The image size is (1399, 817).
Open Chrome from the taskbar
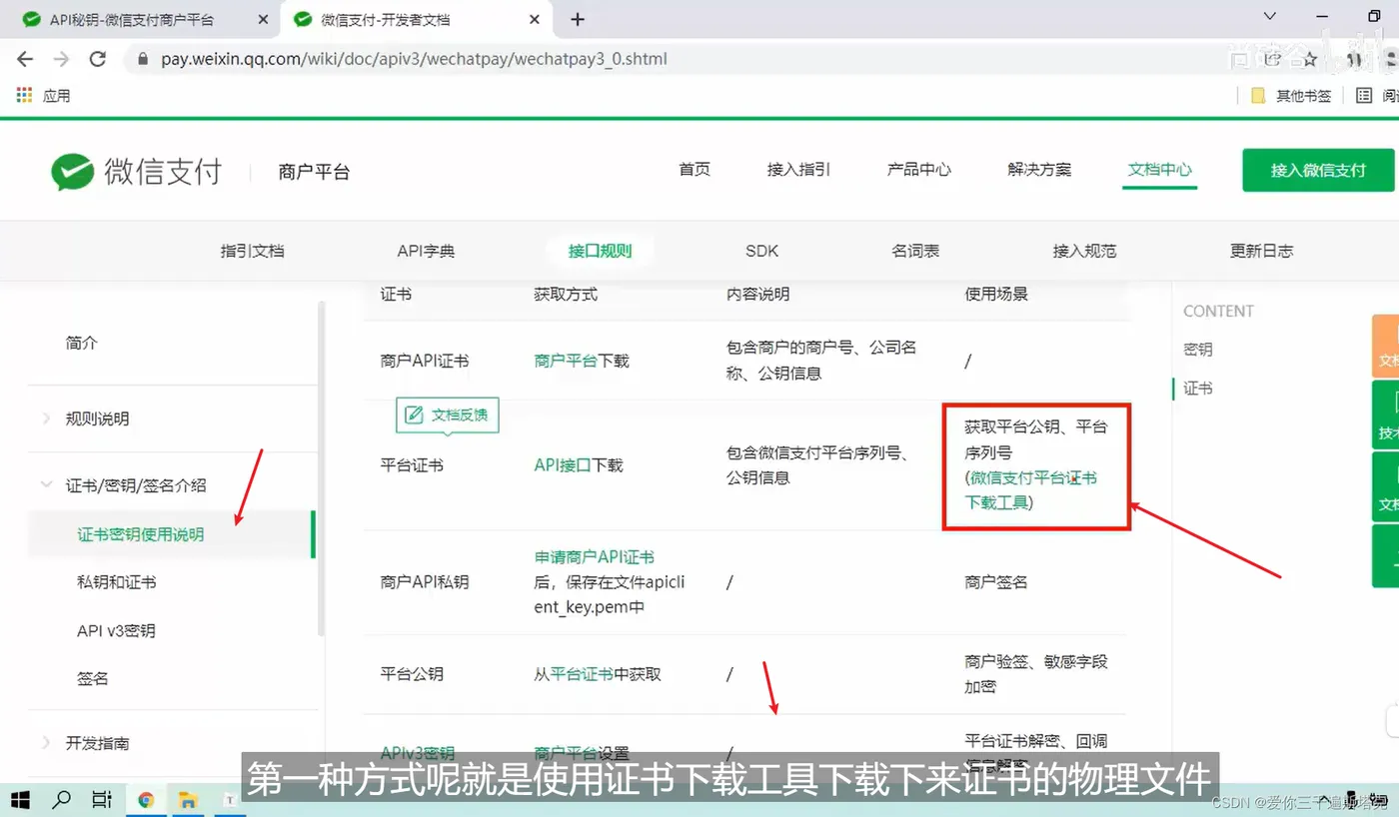[x=146, y=800]
